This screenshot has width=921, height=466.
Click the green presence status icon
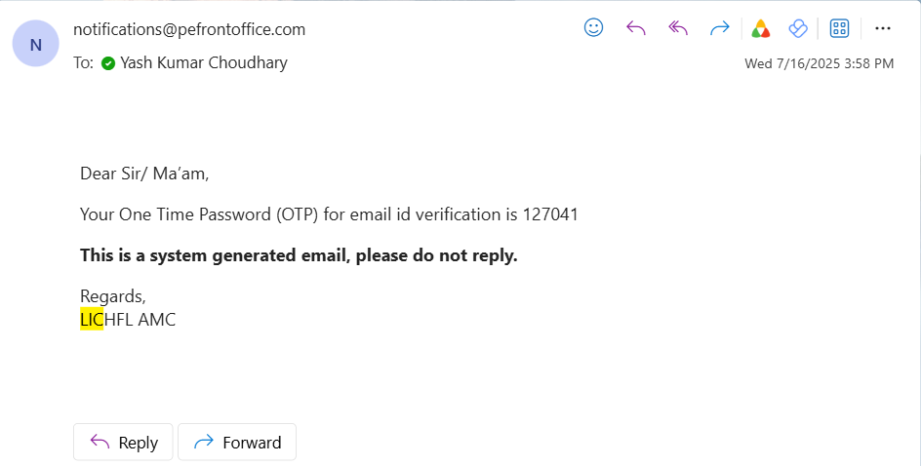[x=108, y=63]
